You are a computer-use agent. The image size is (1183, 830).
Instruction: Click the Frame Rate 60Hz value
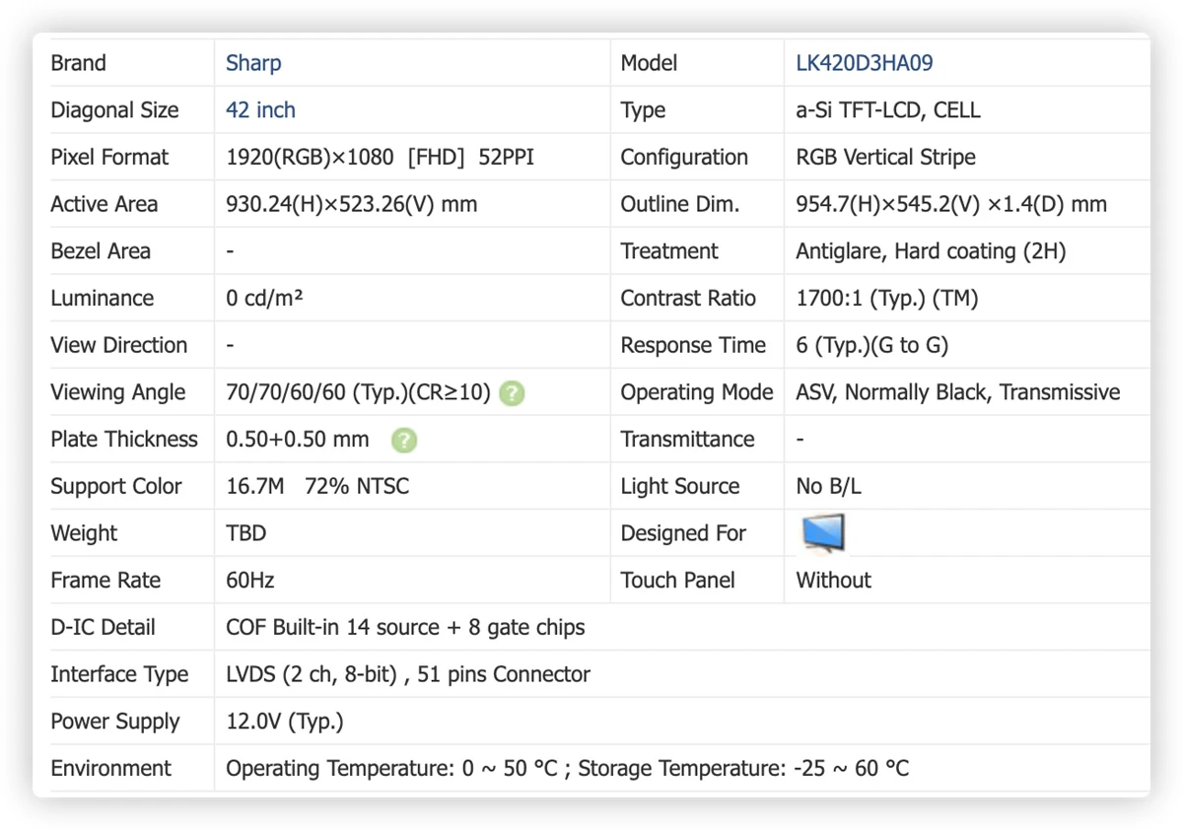250,581
